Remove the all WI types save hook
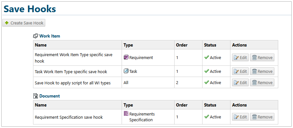The height and width of the screenshot is (128, 293). point(262,82)
